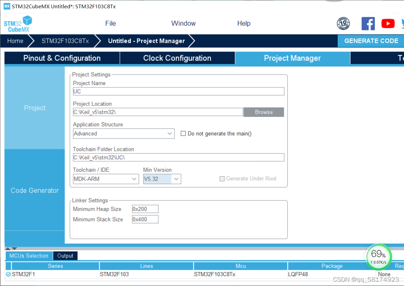Screen dimensions: 404x286
Task: Sort by the Package column header
Action: click(332, 266)
